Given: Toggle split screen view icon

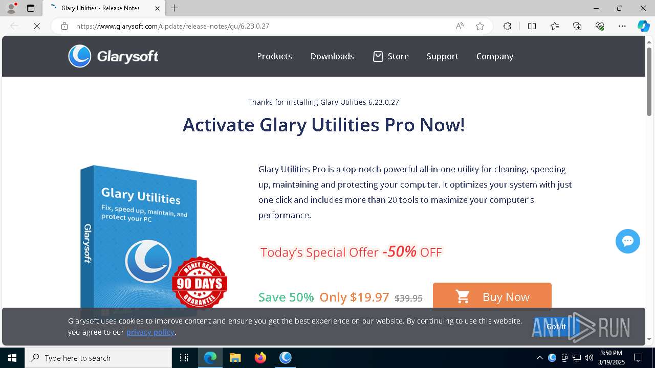Looking at the screenshot, I should 532,26.
